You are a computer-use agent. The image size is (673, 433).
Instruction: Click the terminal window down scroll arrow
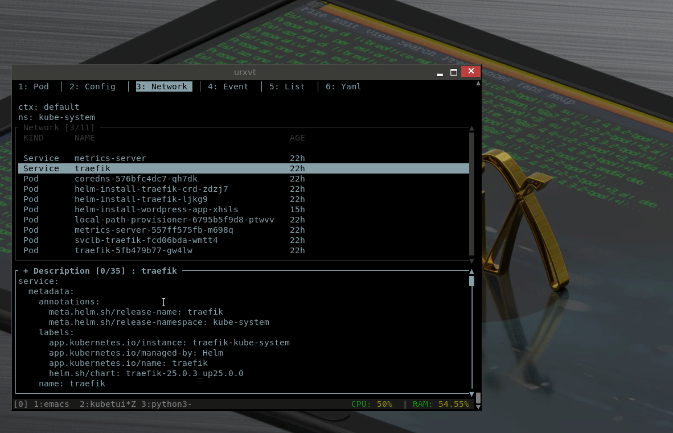[x=478, y=408]
